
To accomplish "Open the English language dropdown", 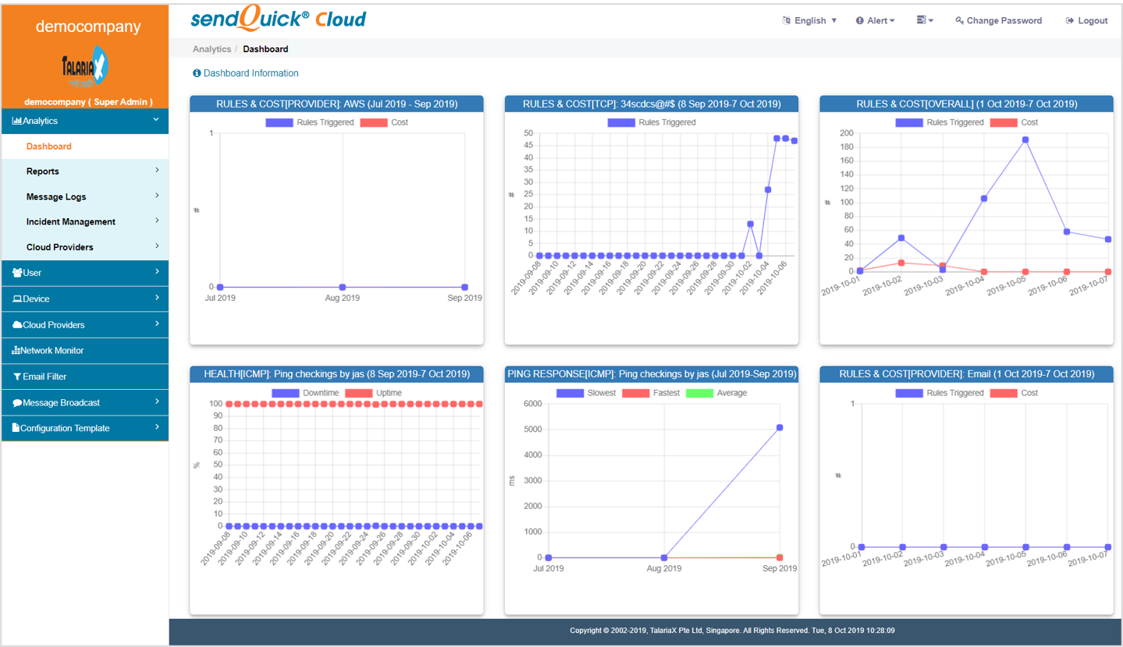I will [809, 20].
